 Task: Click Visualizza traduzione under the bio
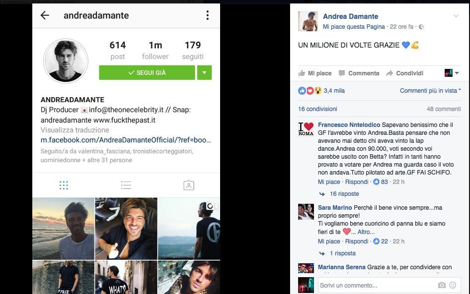point(75,130)
